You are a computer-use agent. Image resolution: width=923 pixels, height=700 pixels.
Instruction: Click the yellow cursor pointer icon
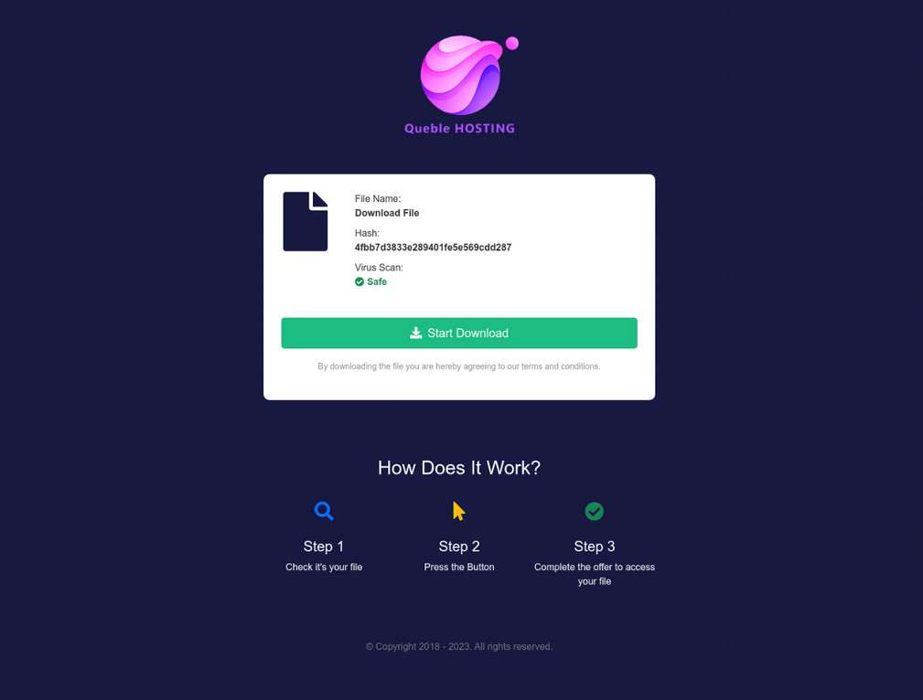click(458, 511)
